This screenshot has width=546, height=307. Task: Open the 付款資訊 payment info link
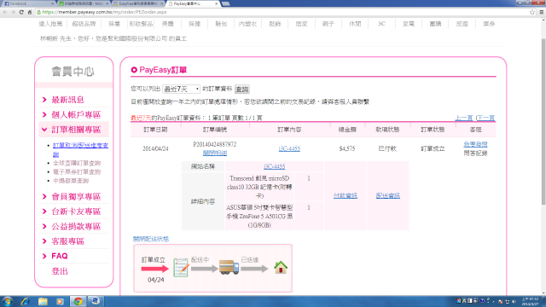click(345, 195)
